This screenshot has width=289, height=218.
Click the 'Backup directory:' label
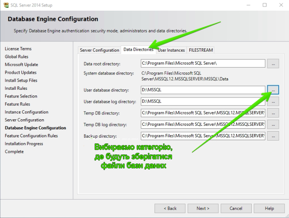[100, 136]
